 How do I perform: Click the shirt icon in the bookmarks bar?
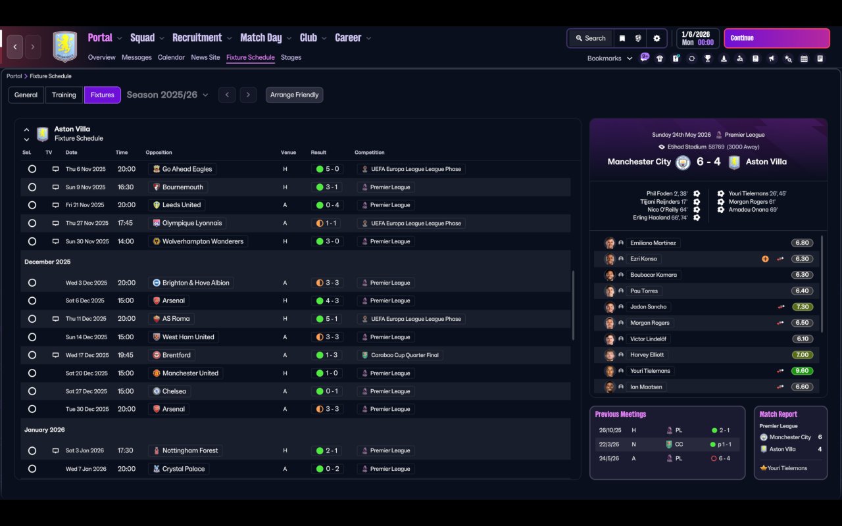(660, 59)
